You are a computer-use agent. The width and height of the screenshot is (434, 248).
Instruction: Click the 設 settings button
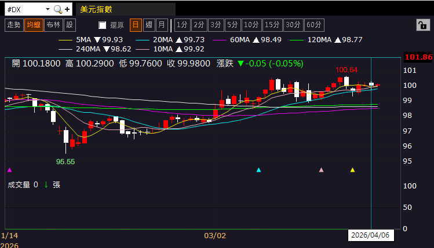click(70, 25)
